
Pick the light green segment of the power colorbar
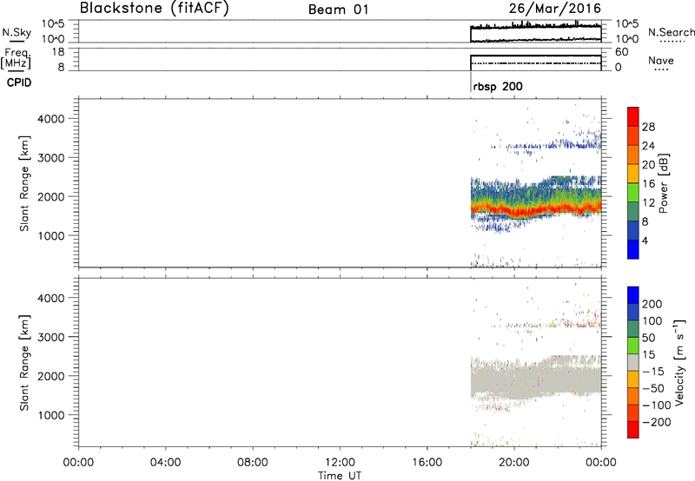(633, 191)
